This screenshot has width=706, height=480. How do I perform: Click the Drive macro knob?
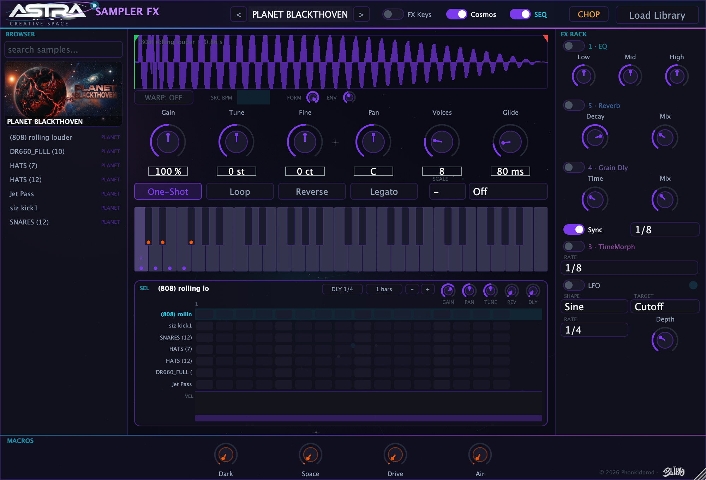[x=395, y=455]
